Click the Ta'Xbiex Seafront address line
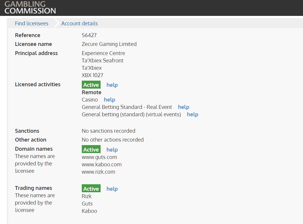 point(102,61)
